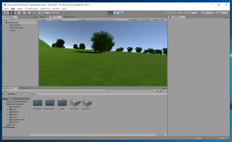Open the ウィンドウ menu

56,9
